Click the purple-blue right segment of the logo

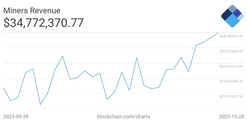(237, 13)
